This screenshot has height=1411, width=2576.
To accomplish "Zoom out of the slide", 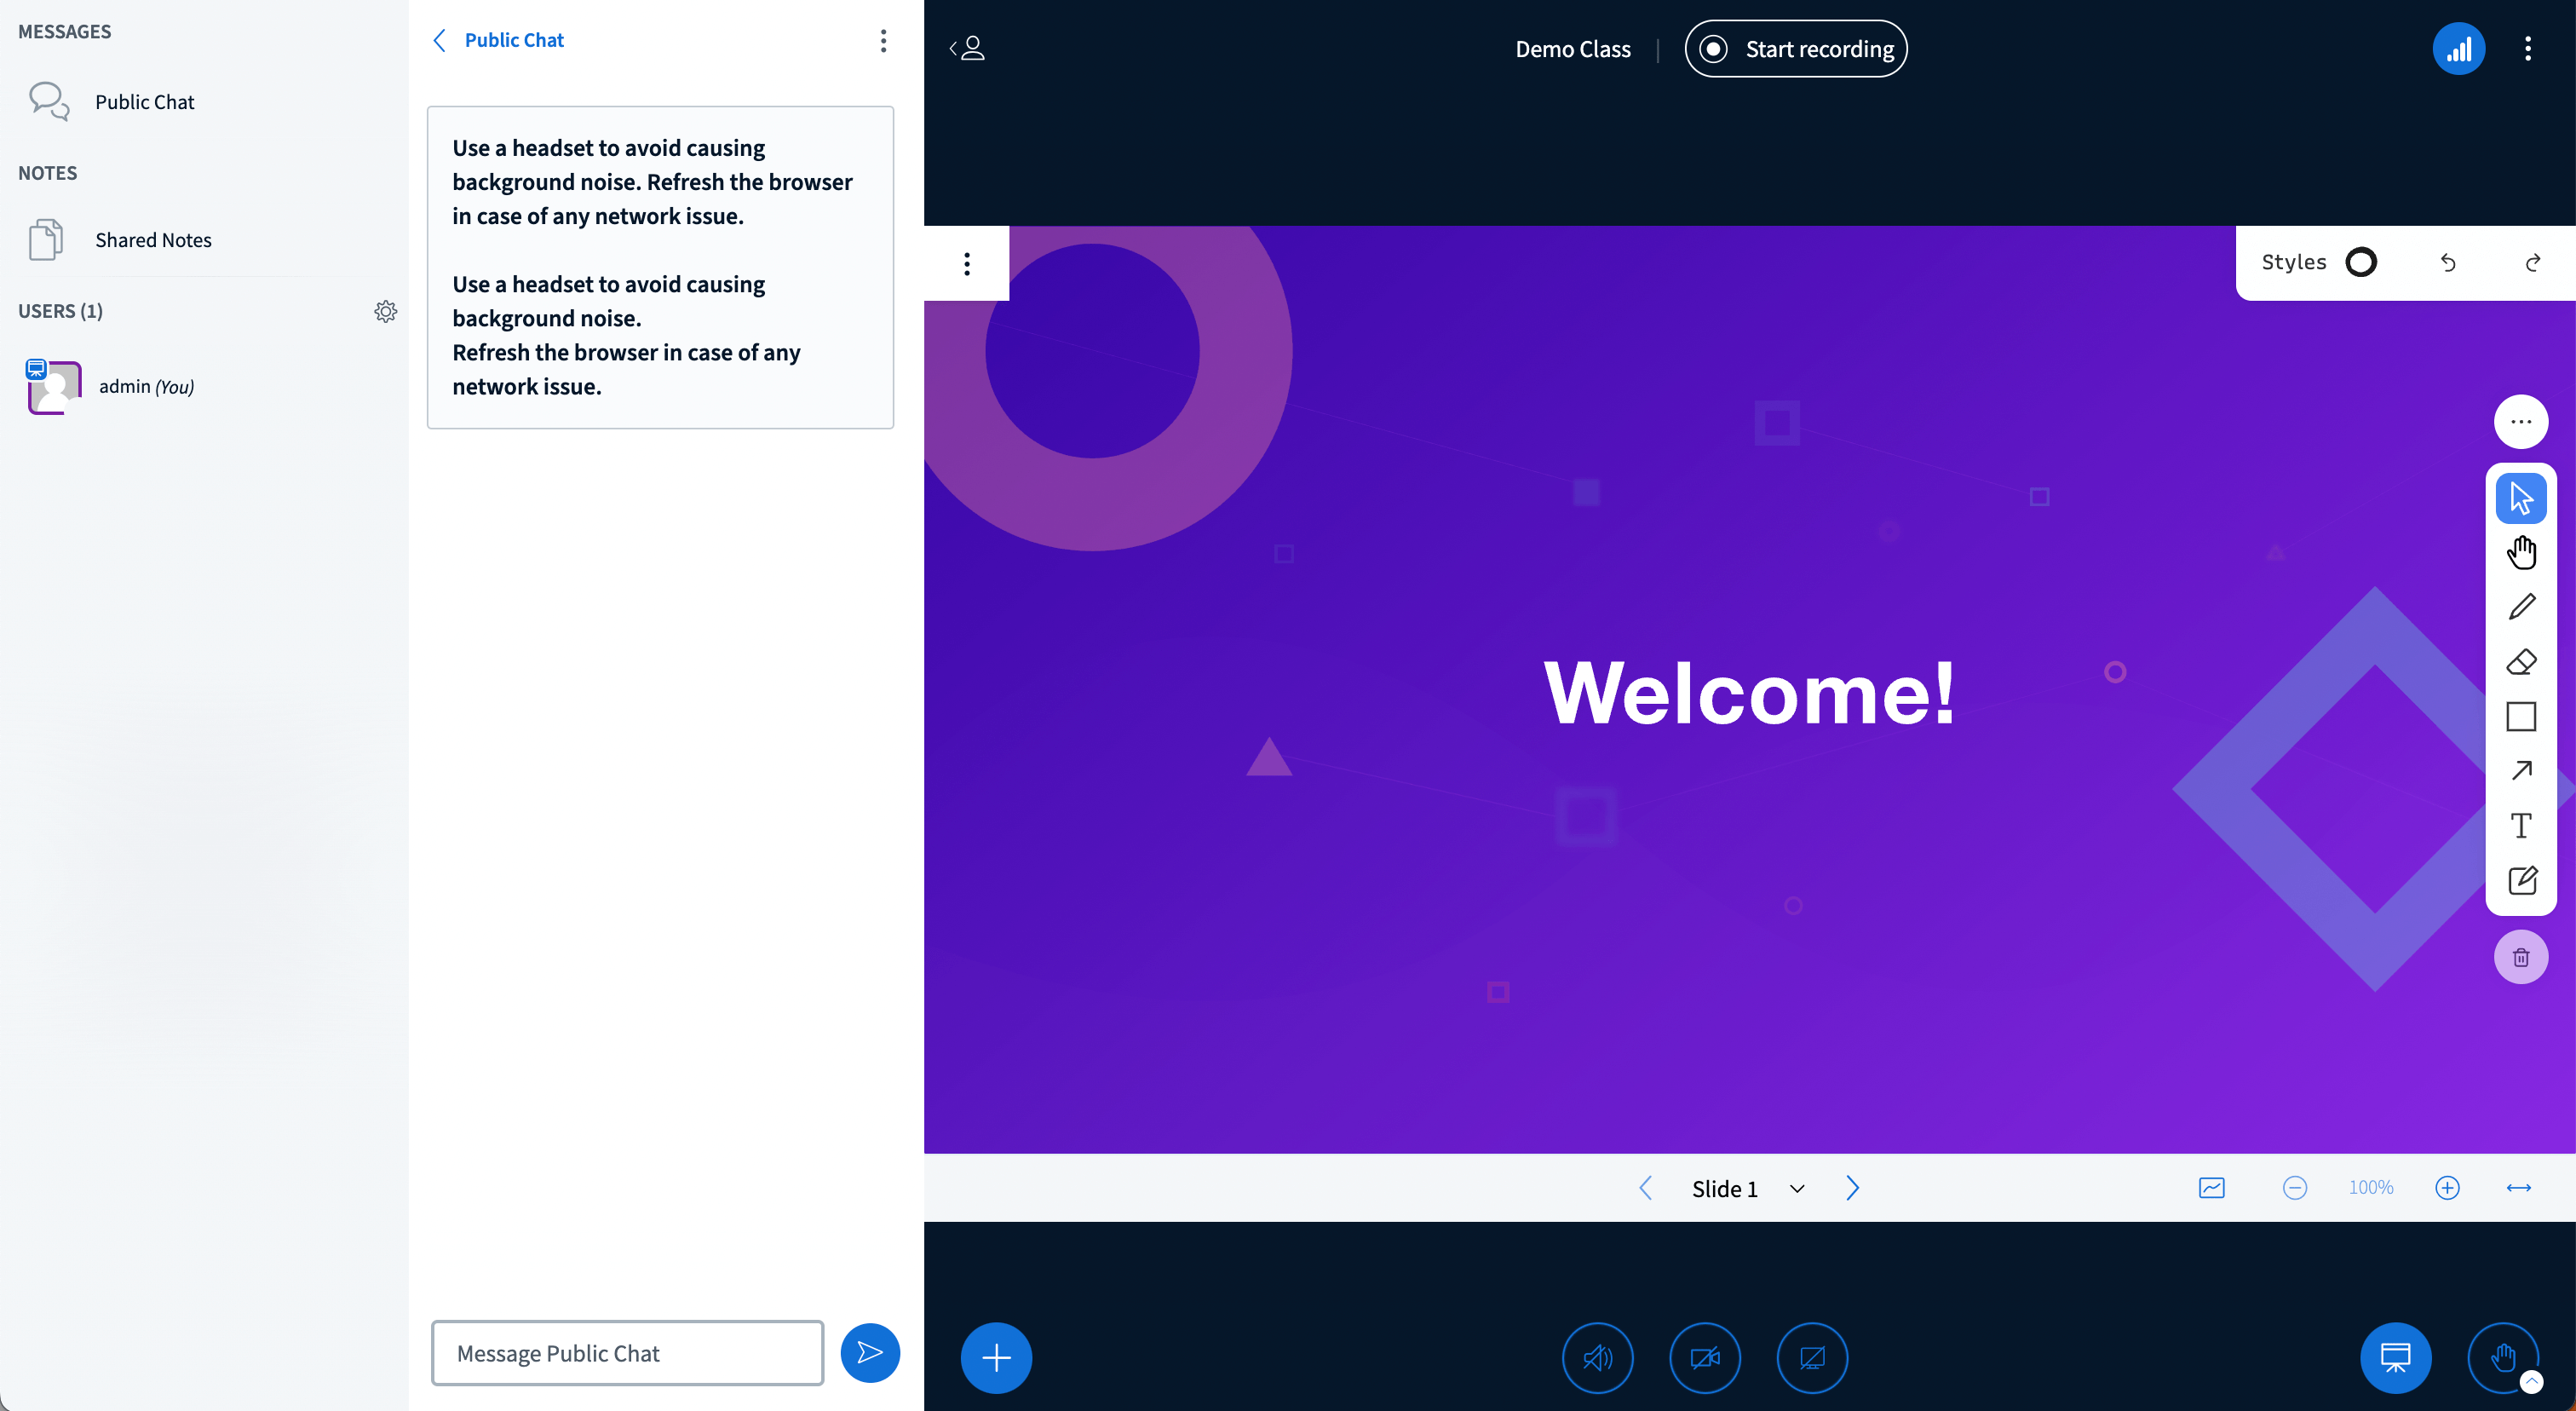I will (x=2295, y=1187).
